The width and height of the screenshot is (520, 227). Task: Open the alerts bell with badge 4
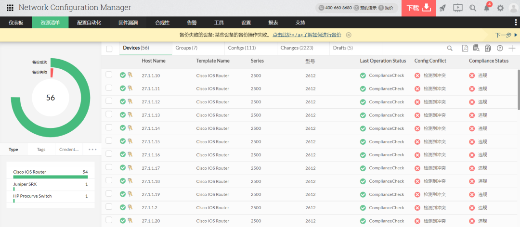point(487,7)
